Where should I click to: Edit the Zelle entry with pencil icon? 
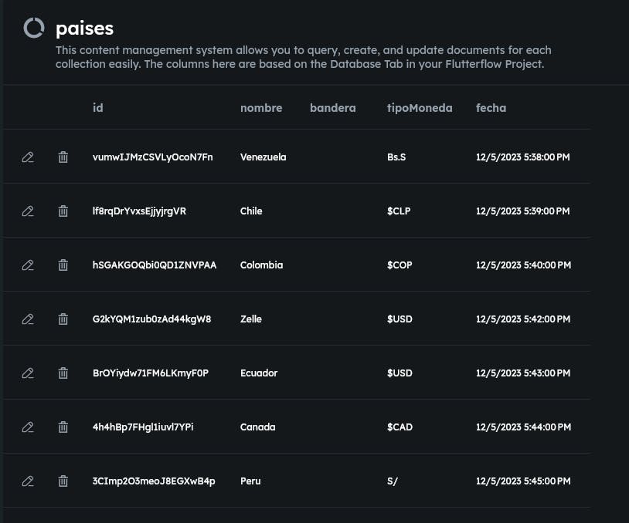[x=28, y=319]
